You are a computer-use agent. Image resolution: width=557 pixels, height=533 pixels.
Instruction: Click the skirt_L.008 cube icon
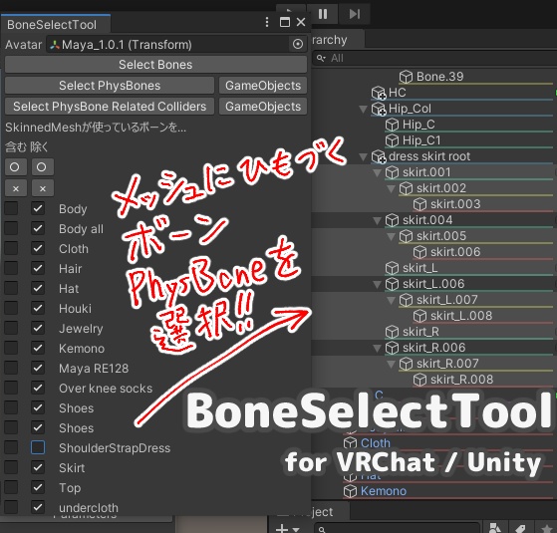click(419, 316)
